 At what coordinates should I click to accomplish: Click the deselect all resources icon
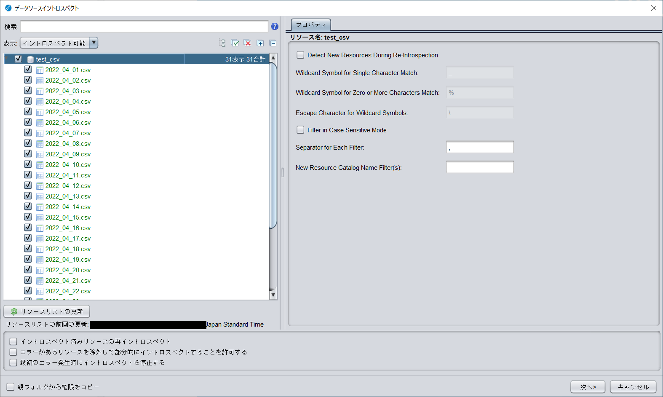tap(248, 43)
